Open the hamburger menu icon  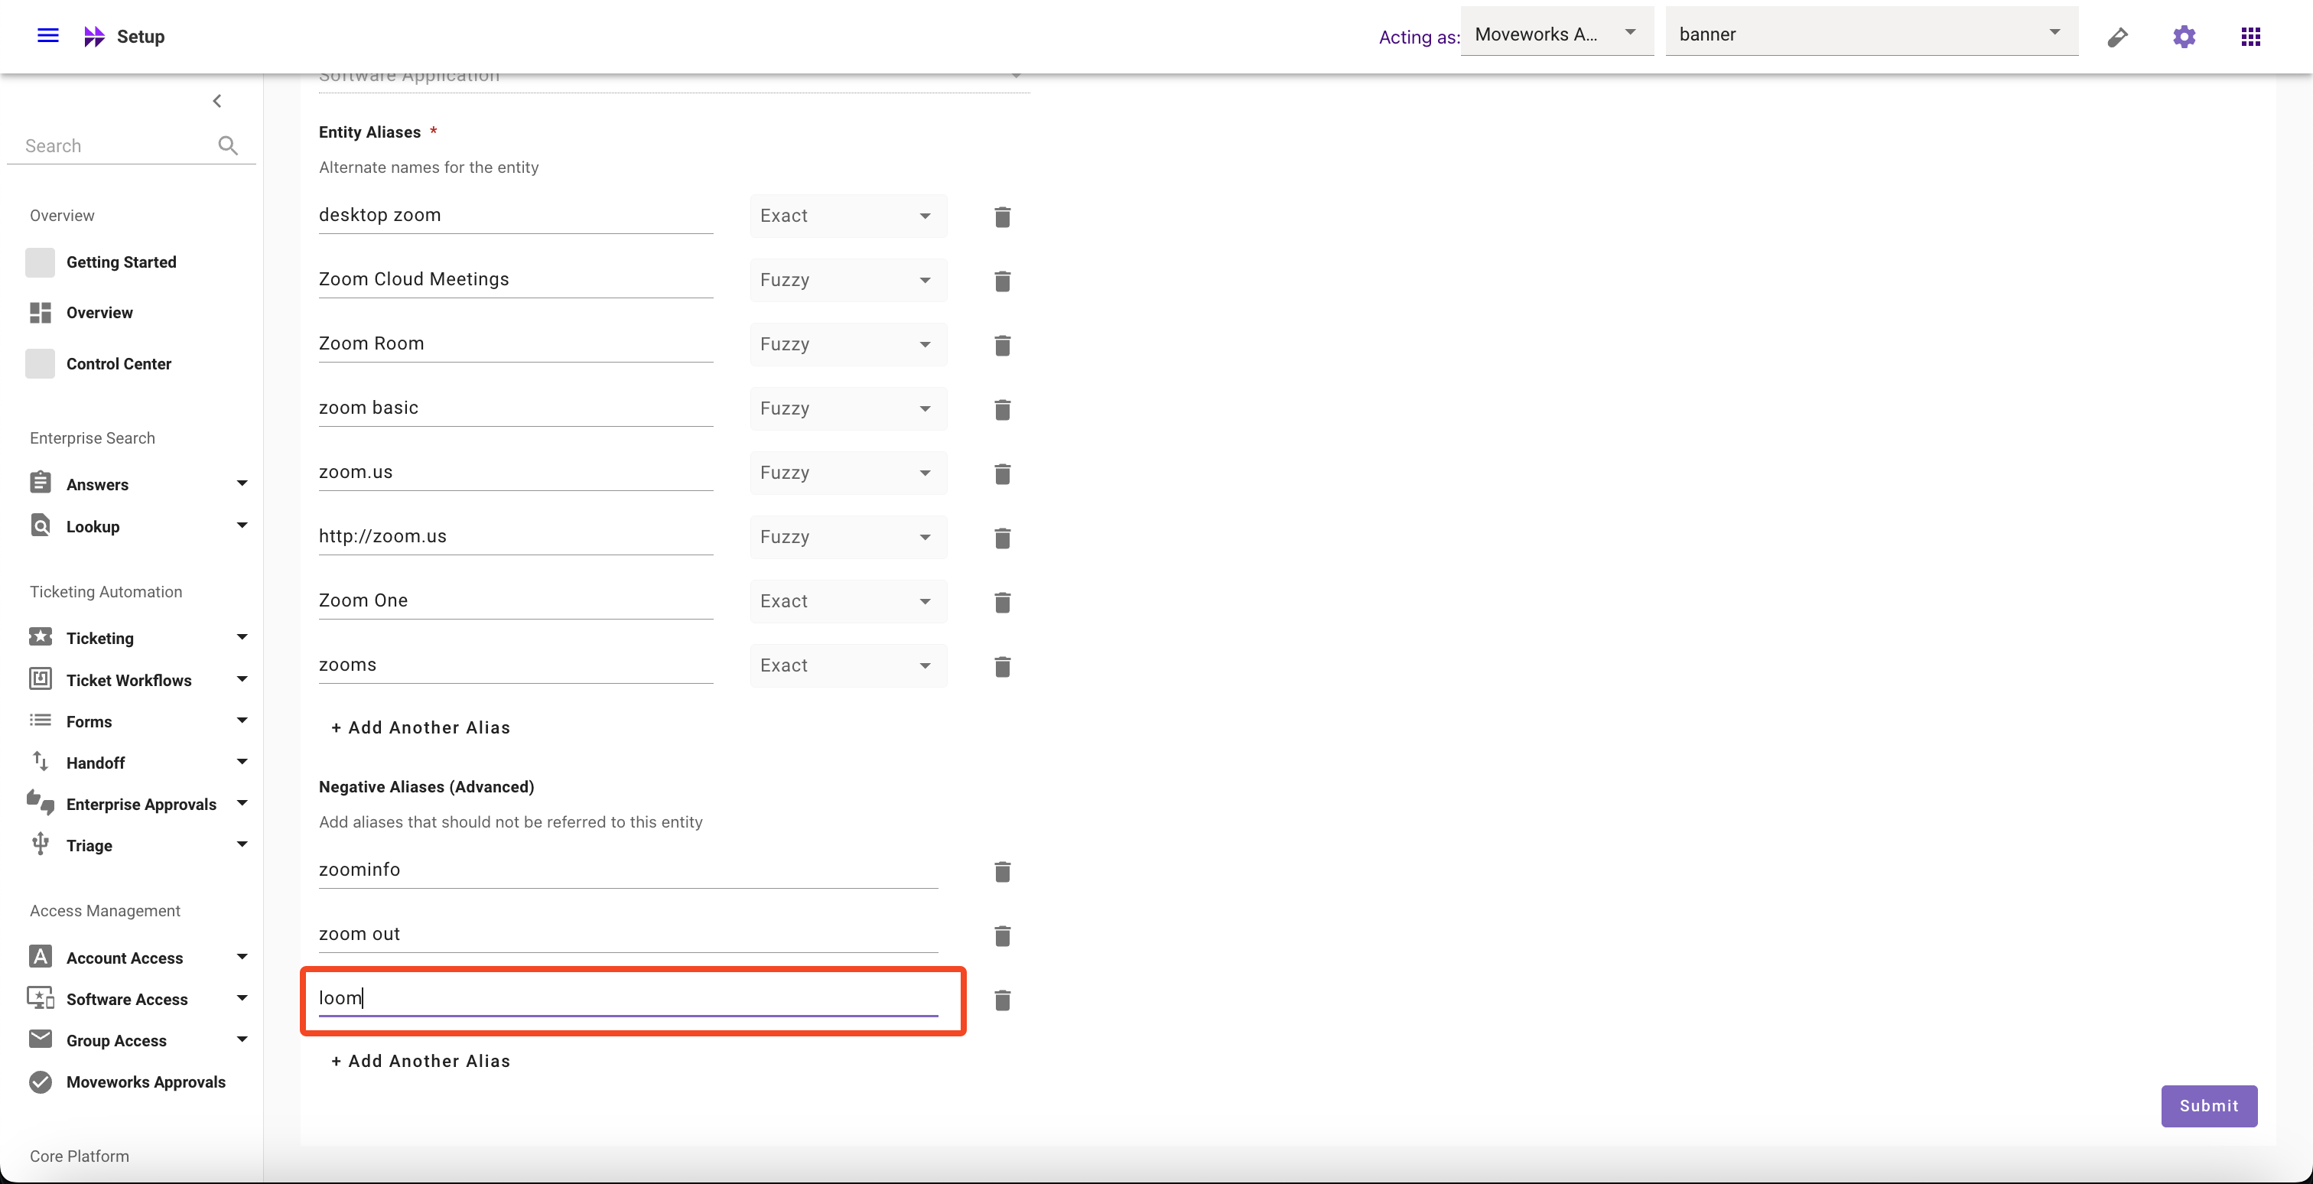click(47, 36)
